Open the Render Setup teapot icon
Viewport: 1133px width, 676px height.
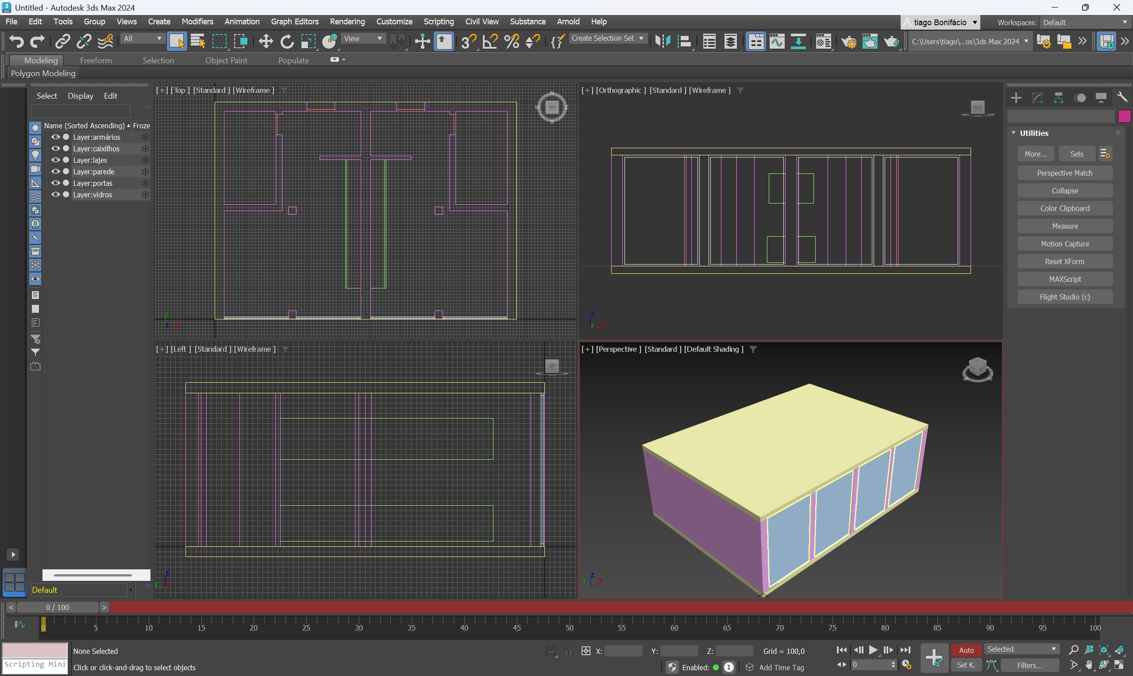pos(849,42)
